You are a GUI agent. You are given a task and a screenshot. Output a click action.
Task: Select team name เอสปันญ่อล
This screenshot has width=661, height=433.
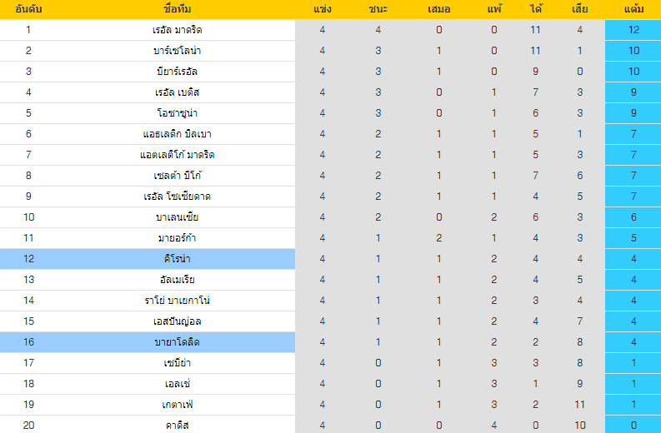[x=177, y=321]
